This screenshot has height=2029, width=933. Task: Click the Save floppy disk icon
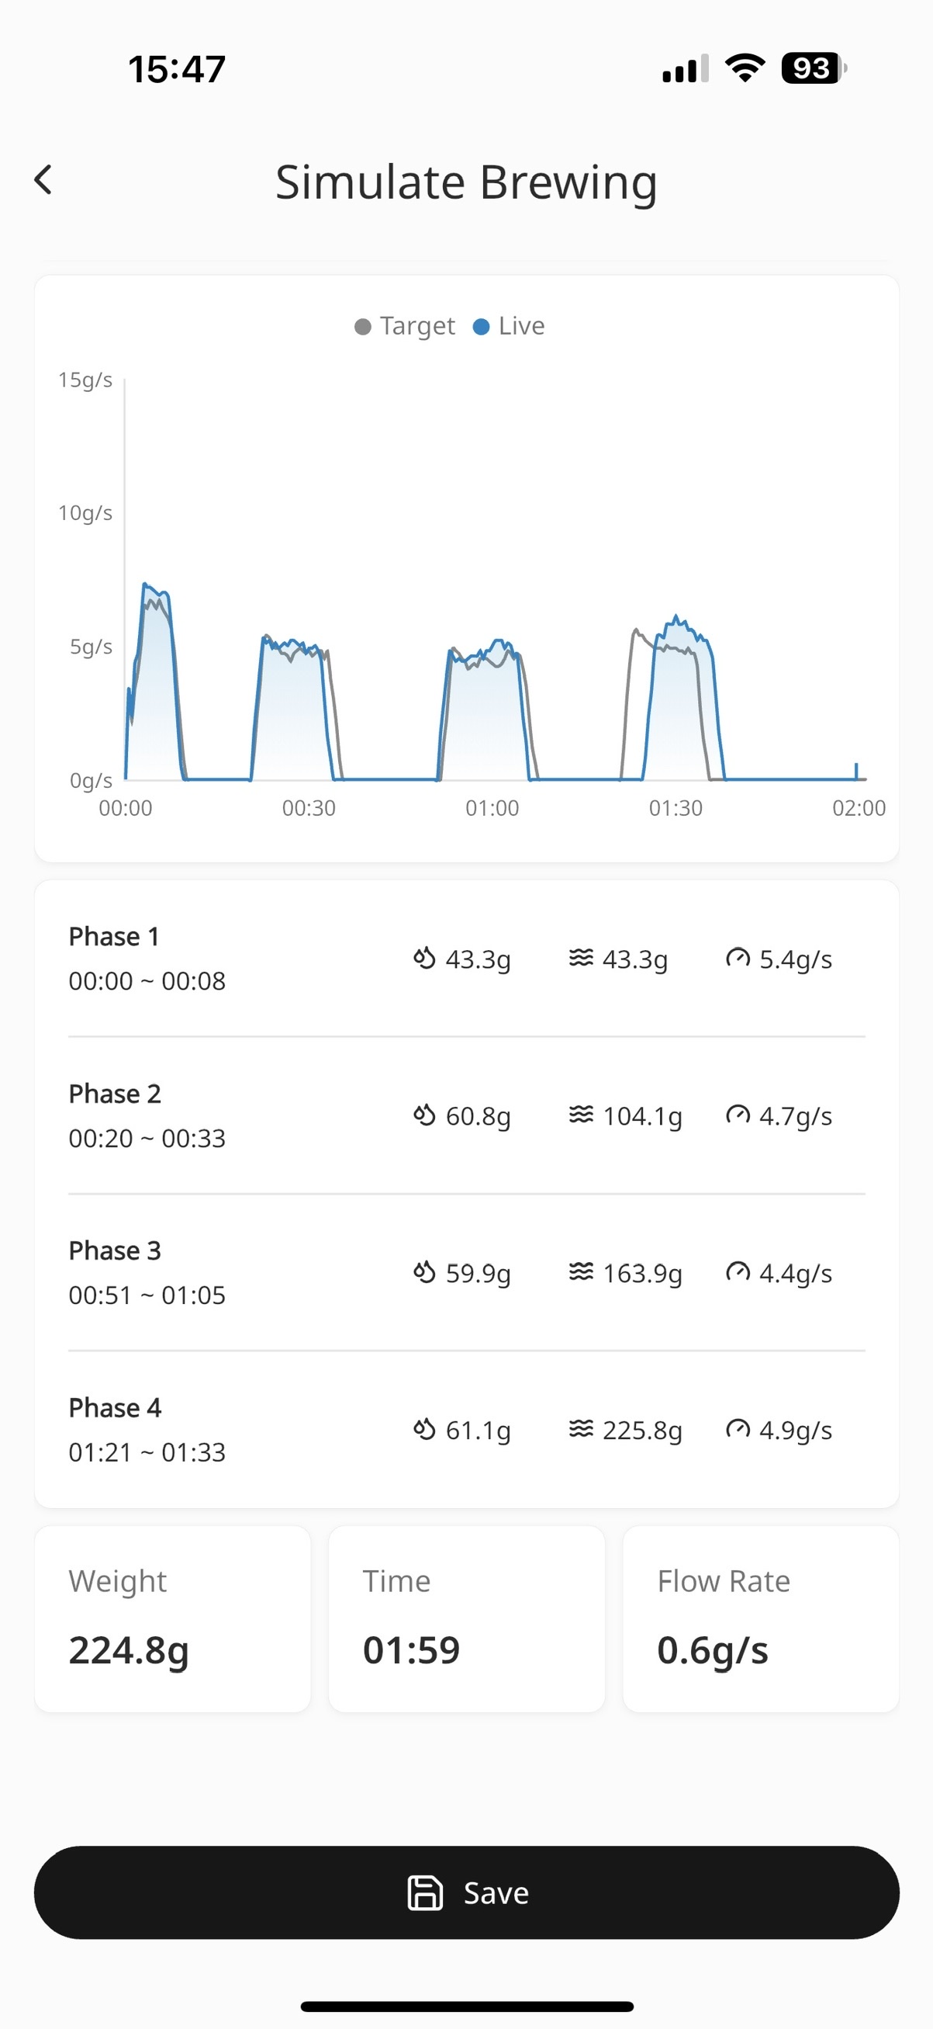(x=425, y=1892)
